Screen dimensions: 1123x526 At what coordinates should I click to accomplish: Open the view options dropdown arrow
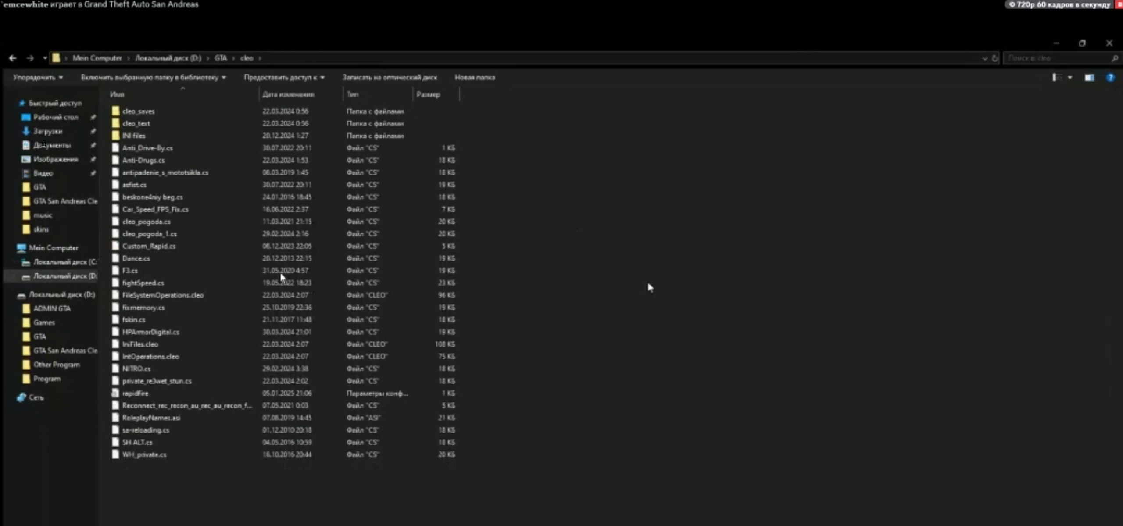pos(1070,78)
